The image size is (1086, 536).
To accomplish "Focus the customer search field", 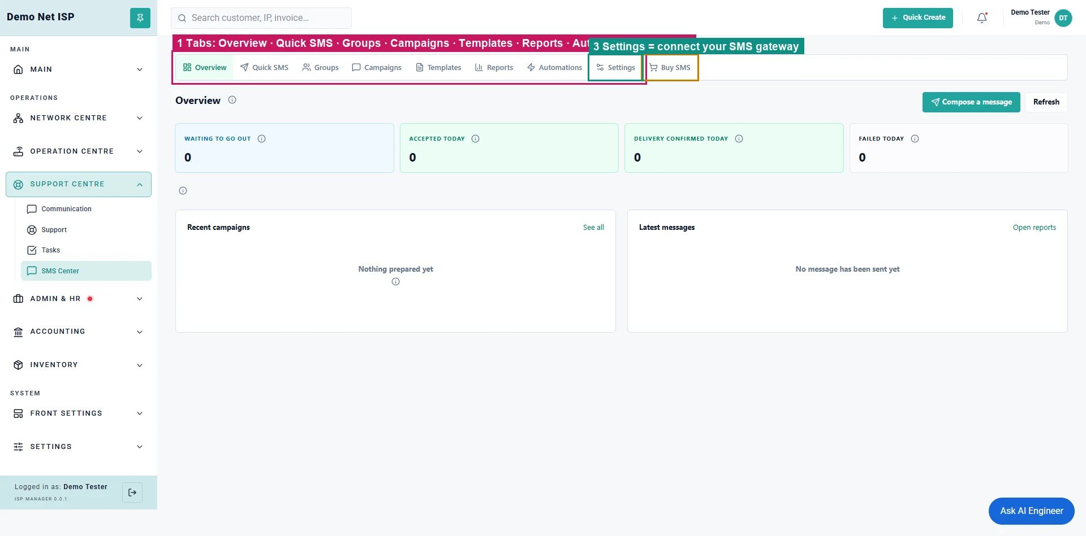I will tap(261, 18).
